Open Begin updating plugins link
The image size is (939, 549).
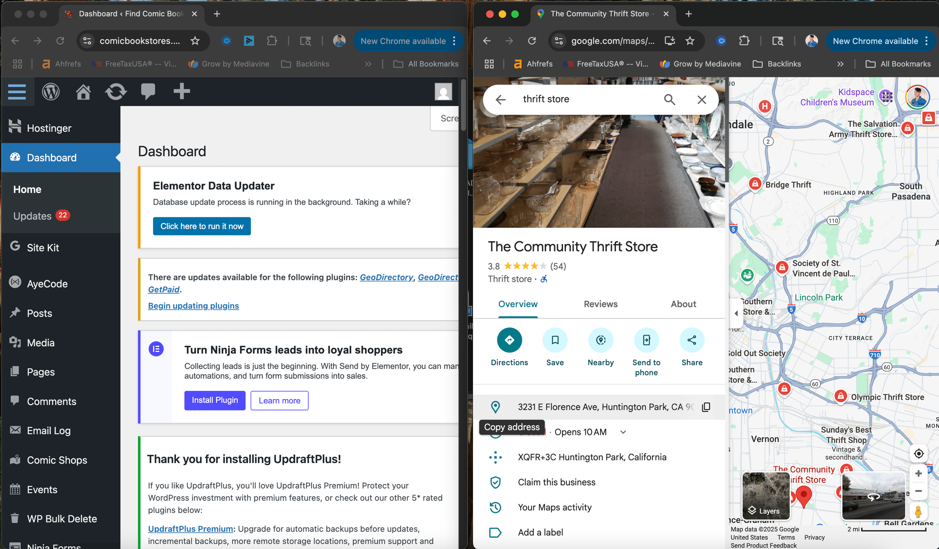(x=193, y=305)
